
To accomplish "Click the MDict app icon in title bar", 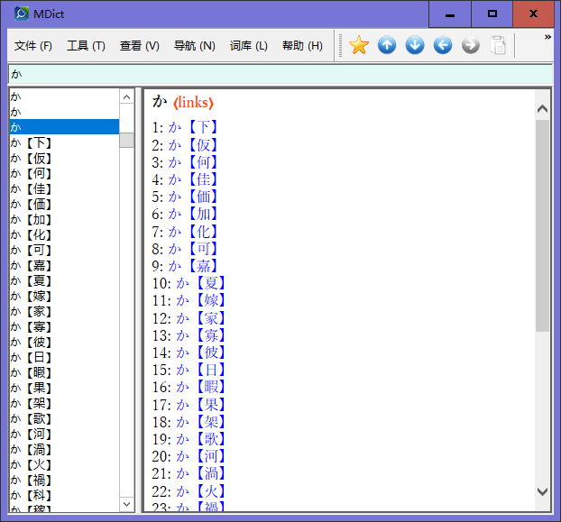I will tap(22, 14).
